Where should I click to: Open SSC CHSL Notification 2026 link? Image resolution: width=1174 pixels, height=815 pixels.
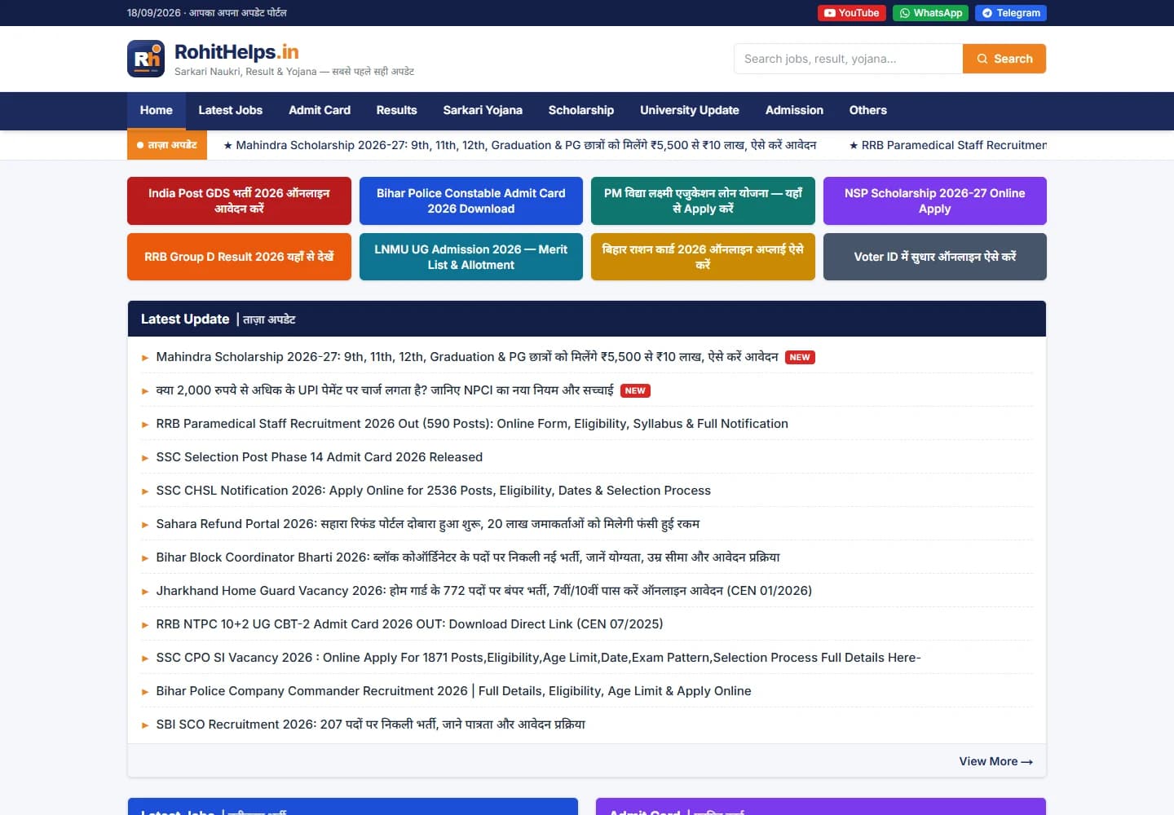coord(433,491)
